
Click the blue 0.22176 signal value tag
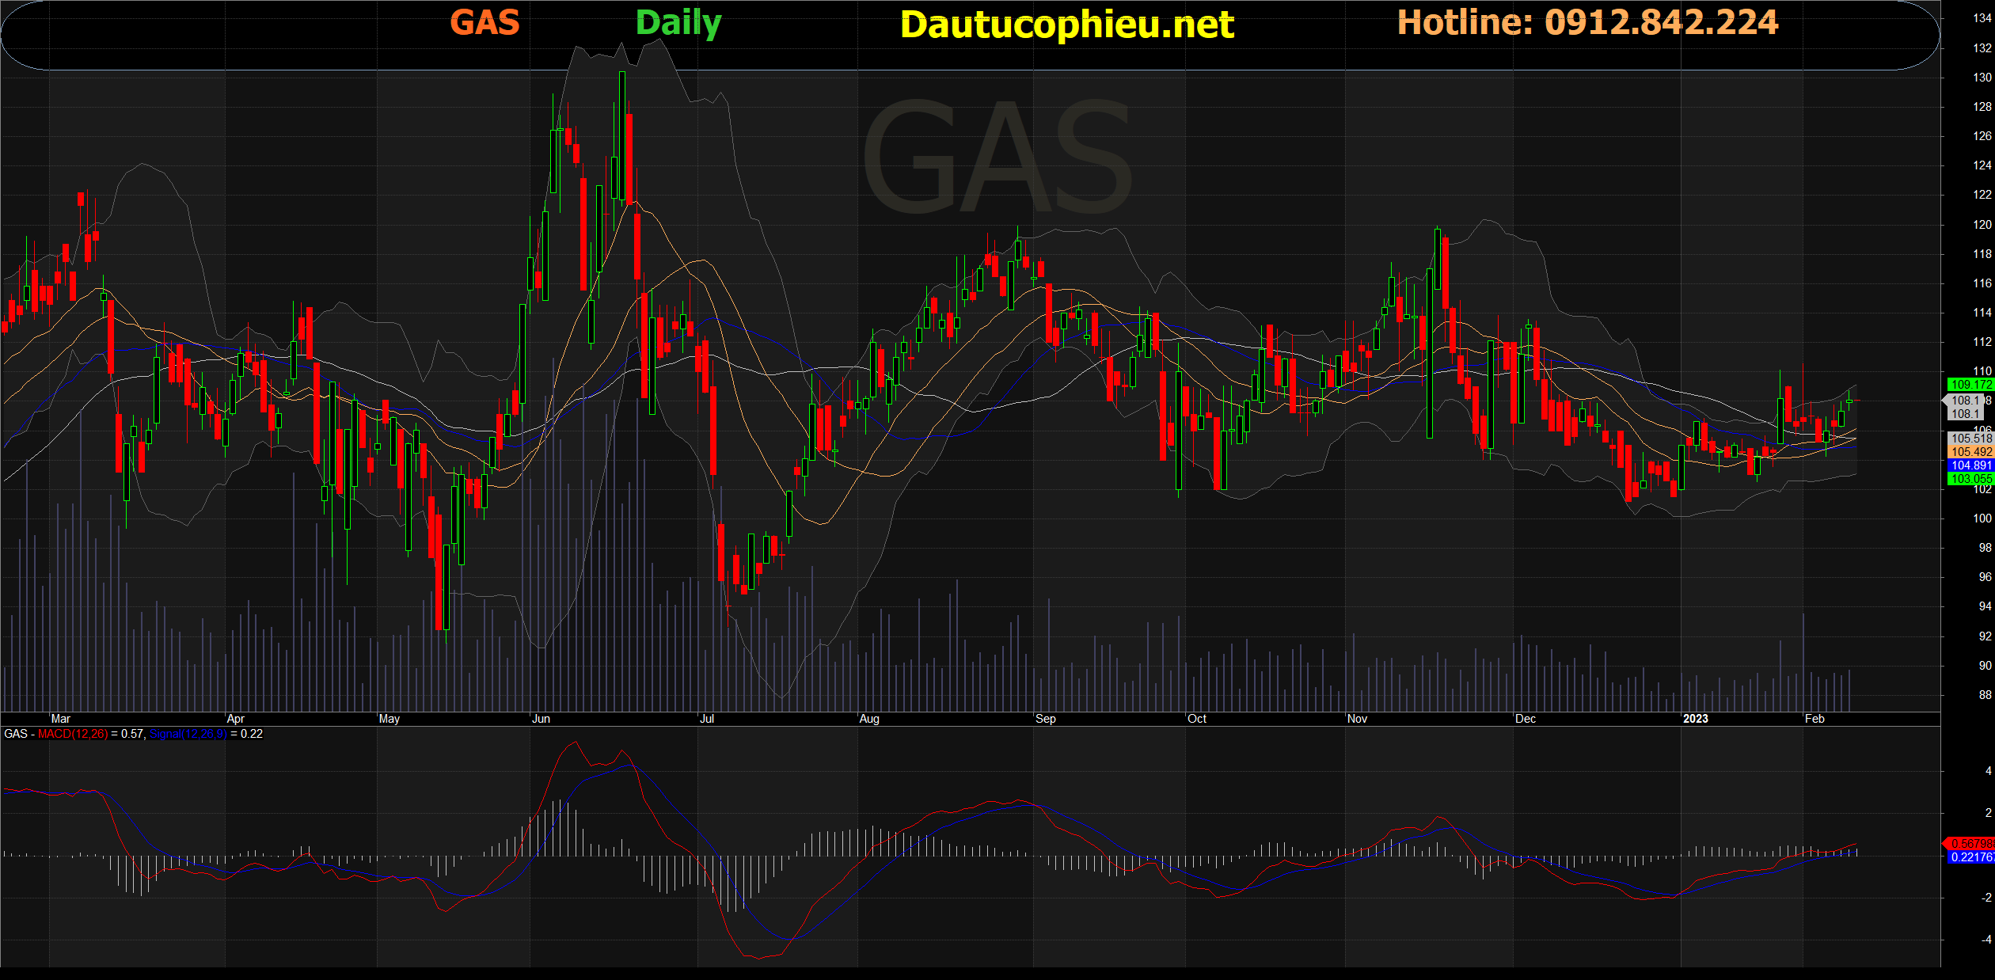coord(1970,857)
